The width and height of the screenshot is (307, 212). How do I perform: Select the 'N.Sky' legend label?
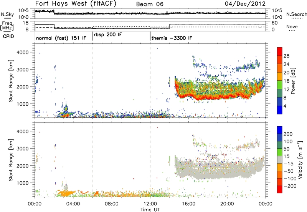pos(7,14)
